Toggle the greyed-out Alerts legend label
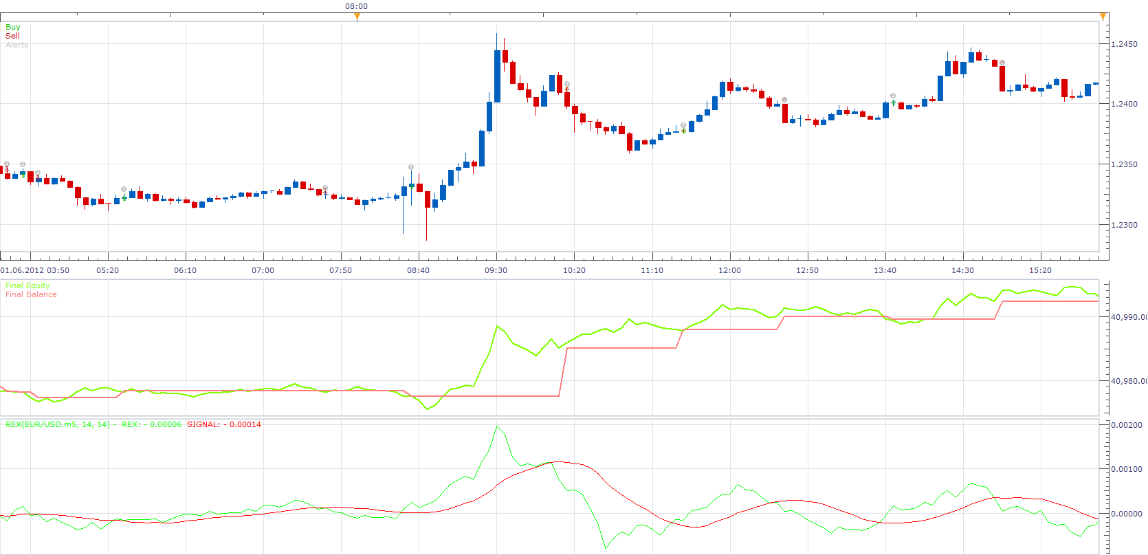 coord(17,45)
